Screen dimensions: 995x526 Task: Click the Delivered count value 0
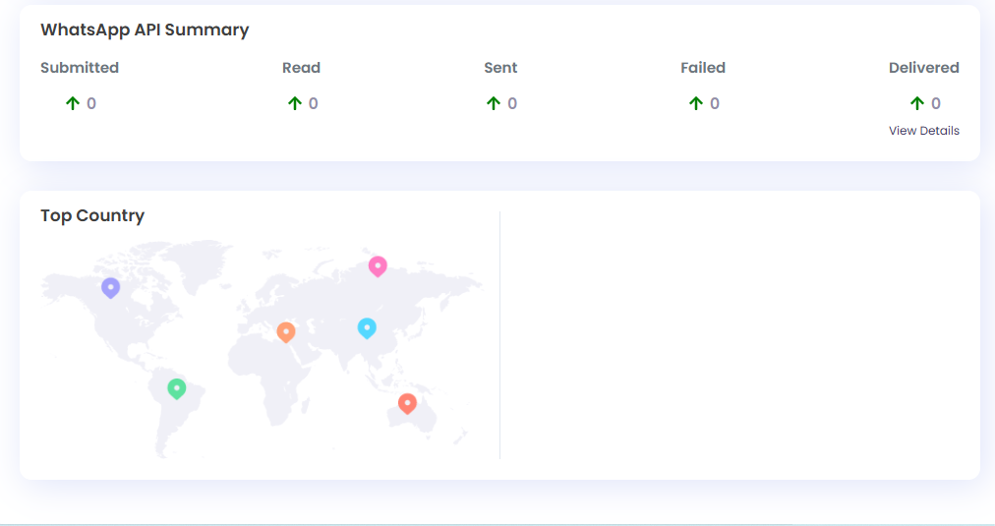pos(936,103)
